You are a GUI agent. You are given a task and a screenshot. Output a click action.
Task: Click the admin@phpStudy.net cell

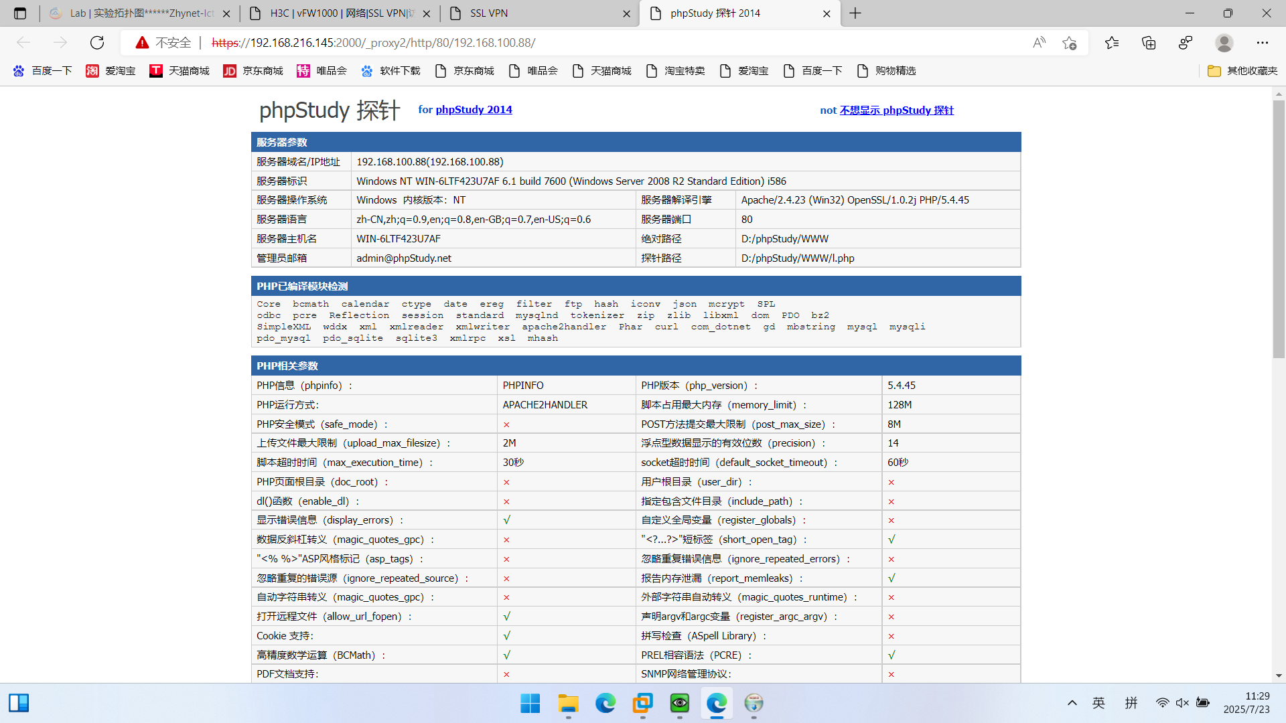click(x=494, y=258)
